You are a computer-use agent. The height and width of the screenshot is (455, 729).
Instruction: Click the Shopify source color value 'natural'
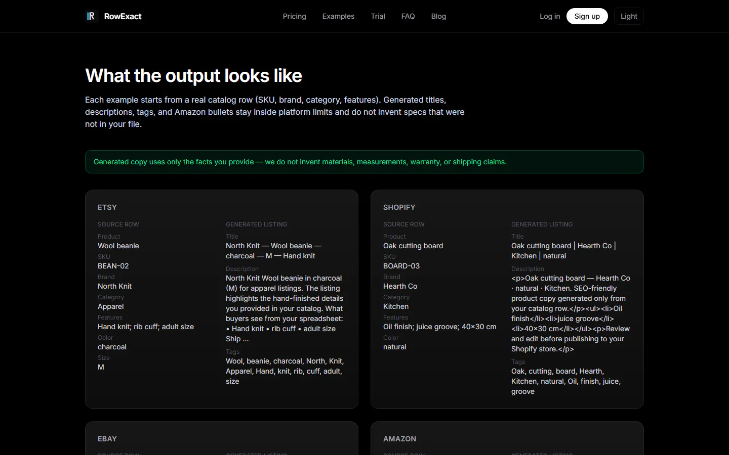pos(395,347)
